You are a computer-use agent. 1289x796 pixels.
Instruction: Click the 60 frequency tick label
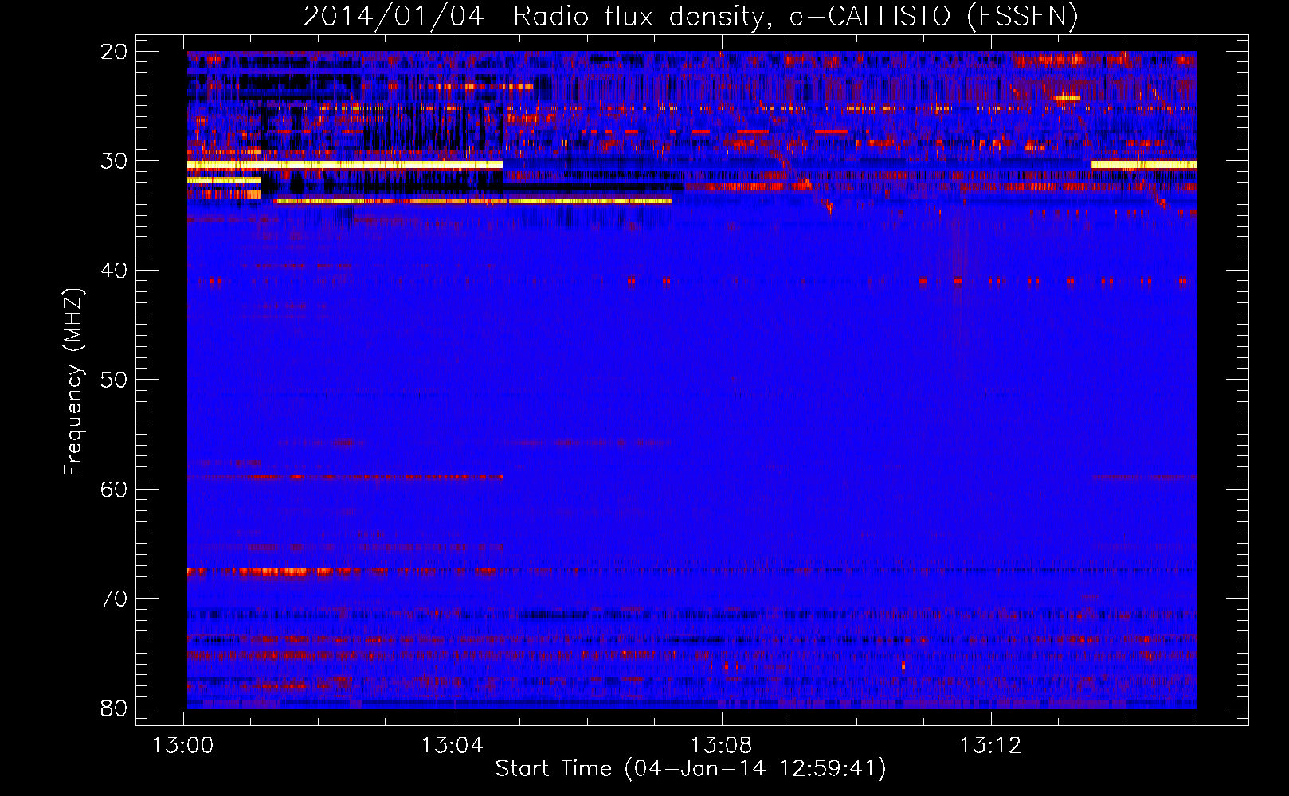pos(114,489)
